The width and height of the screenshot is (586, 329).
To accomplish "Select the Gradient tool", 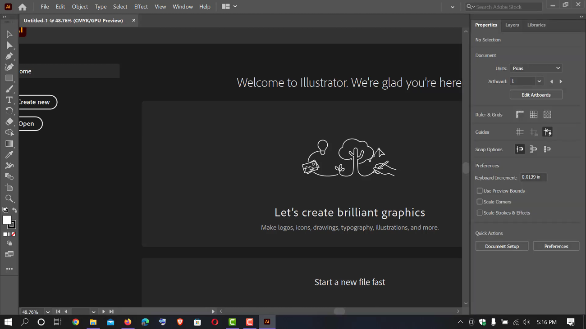I will coord(9,144).
